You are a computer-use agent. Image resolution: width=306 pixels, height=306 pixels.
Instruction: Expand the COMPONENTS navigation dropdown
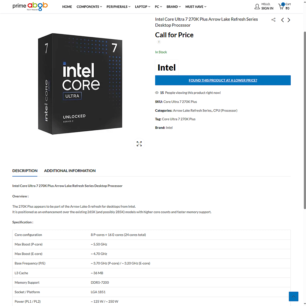point(89,6)
